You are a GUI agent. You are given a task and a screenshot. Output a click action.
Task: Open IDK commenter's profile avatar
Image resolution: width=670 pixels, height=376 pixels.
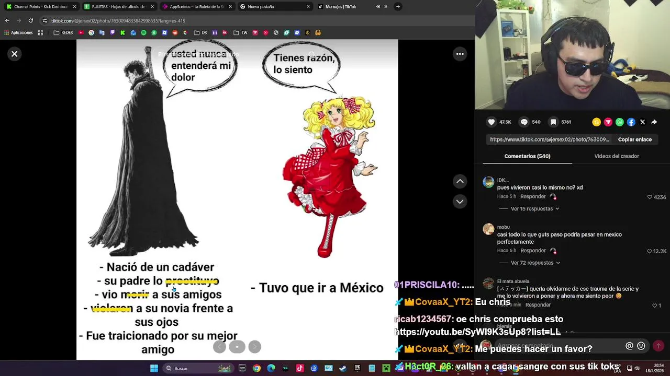pos(488,182)
